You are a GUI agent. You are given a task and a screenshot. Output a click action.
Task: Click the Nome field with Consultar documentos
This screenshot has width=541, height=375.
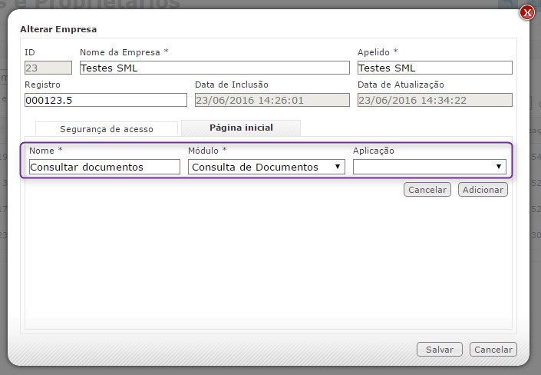click(104, 167)
